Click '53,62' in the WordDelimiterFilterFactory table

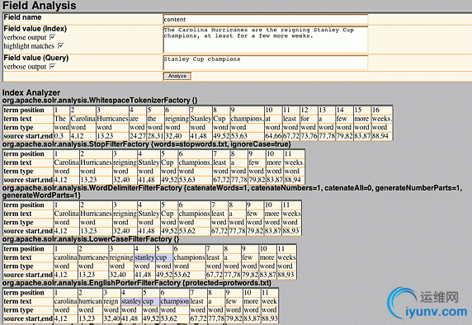point(194,231)
